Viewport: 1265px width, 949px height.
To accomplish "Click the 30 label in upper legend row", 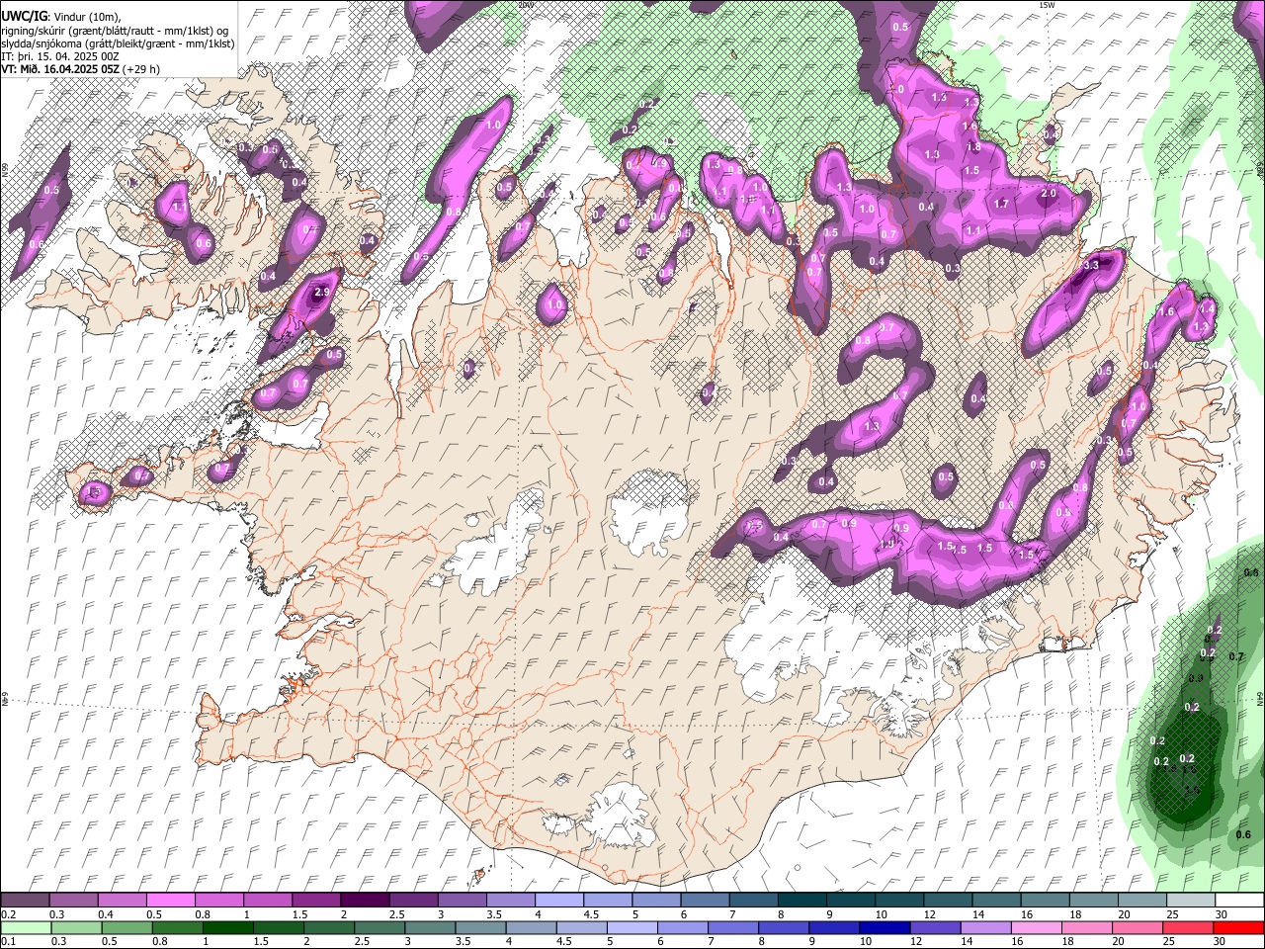I will pos(1222,914).
